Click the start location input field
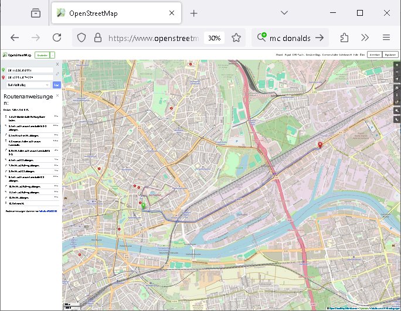Image resolution: width=401 pixels, height=311 pixels. tap(29, 70)
